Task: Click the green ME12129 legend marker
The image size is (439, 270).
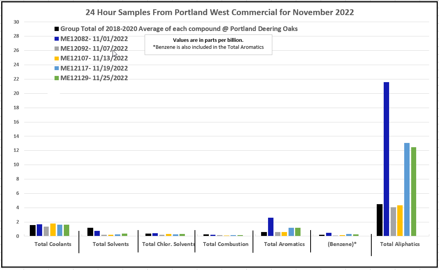Action: click(57, 78)
